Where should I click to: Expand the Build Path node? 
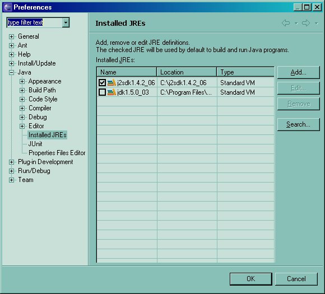[22, 90]
